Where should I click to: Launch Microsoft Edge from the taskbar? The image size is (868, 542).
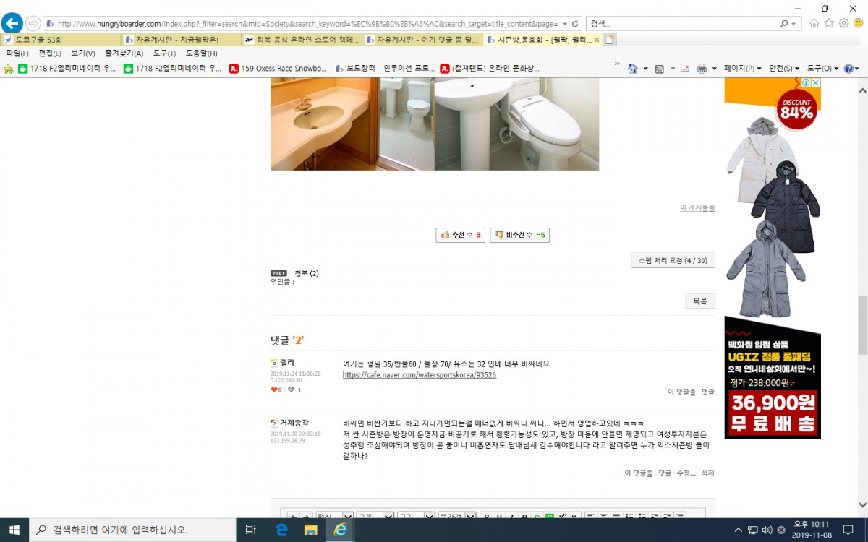(x=282, y=530)
